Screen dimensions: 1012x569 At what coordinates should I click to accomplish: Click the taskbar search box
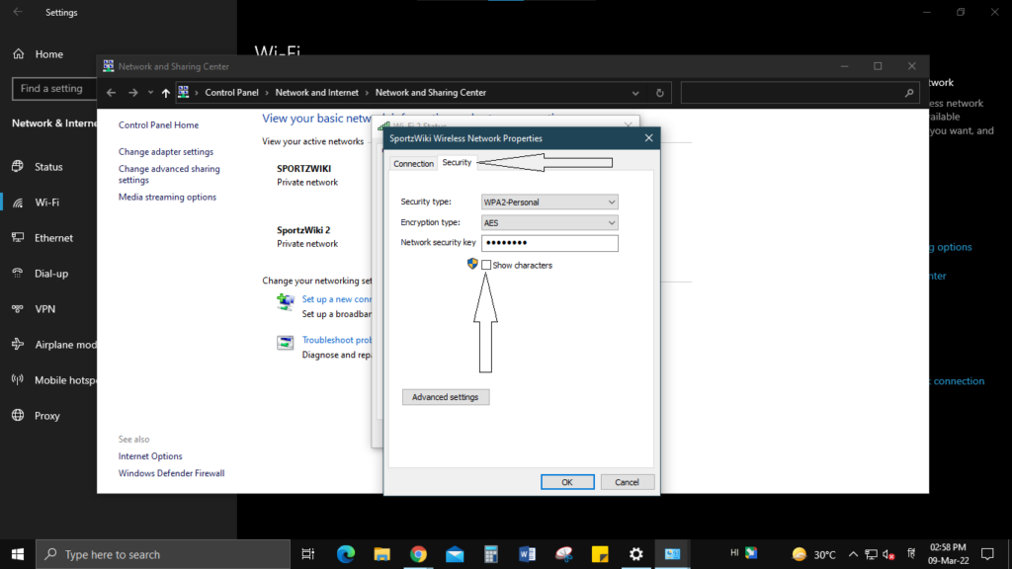pos(163,554)
